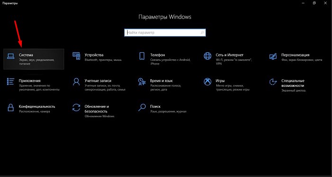Image resolution: width=332 pixels, height=177 pixels.
Task: Click the magnifier in the search box
Action: click(202, 33)
